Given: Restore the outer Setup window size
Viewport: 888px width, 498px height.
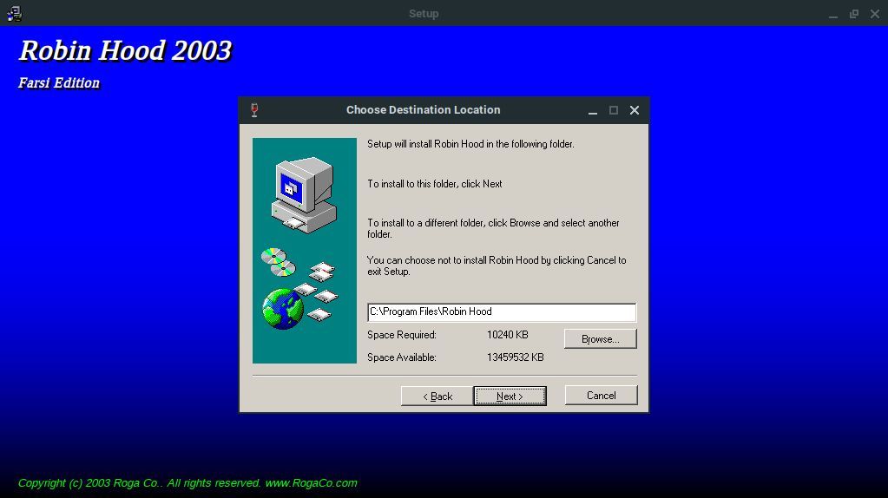Looking at the screenshot, I should point(853,14).
